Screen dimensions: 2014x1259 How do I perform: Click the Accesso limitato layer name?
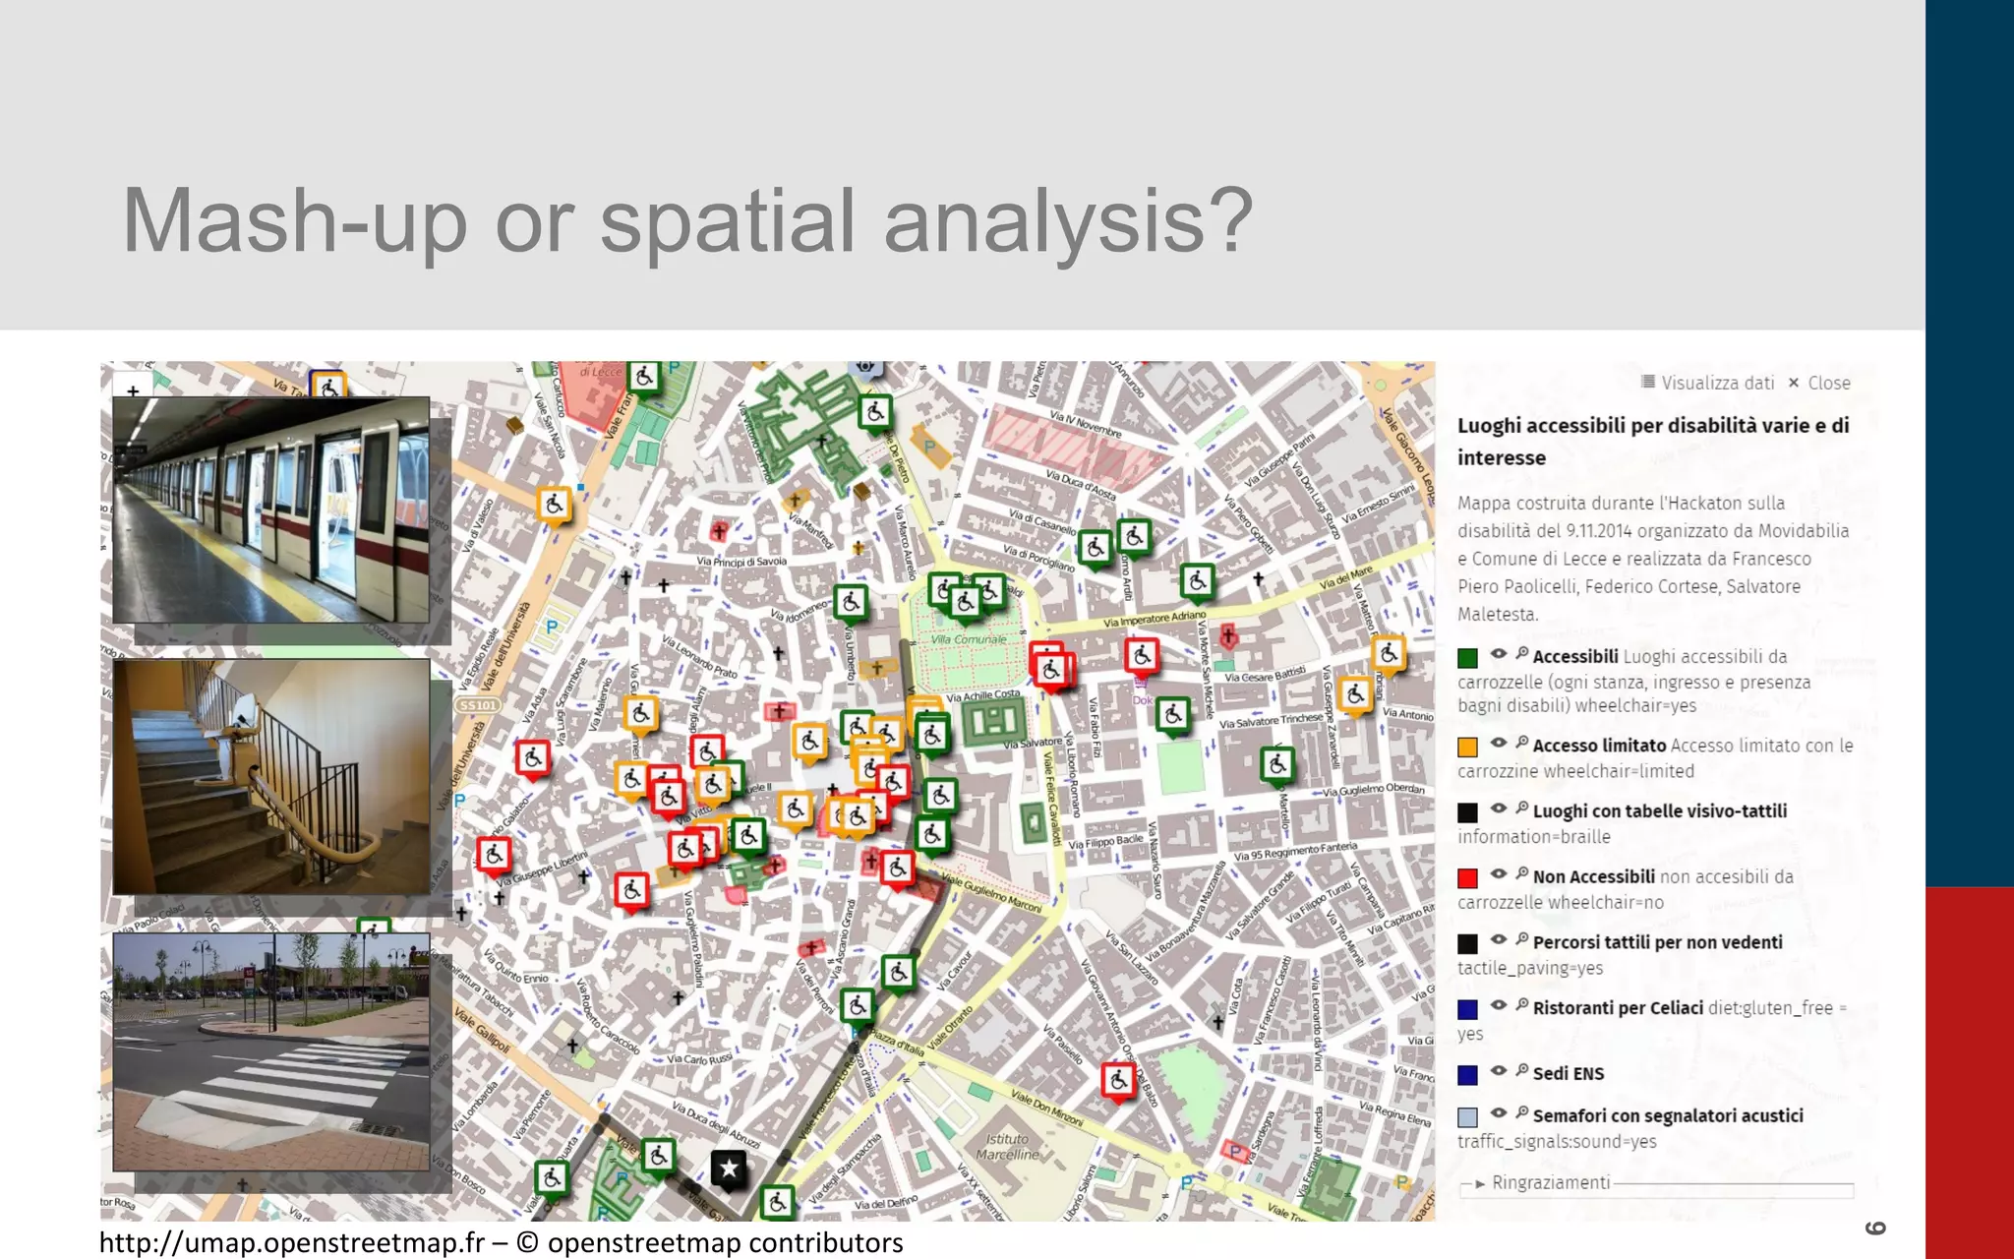coord(1599,746)
